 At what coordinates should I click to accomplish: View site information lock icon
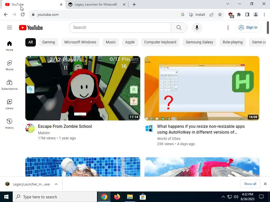pos(33,15)
